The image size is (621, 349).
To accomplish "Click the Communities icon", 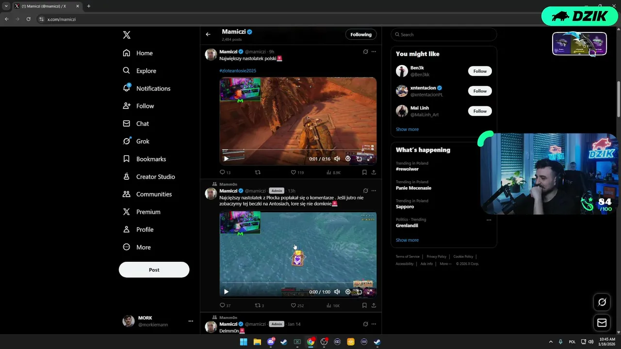I will coord(127,194).
